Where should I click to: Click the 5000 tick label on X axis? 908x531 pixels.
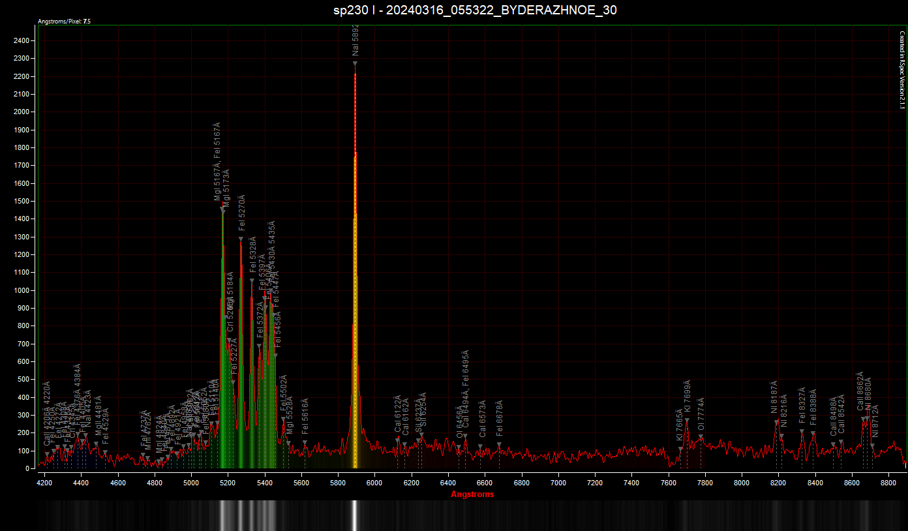(x=191, y=483)
